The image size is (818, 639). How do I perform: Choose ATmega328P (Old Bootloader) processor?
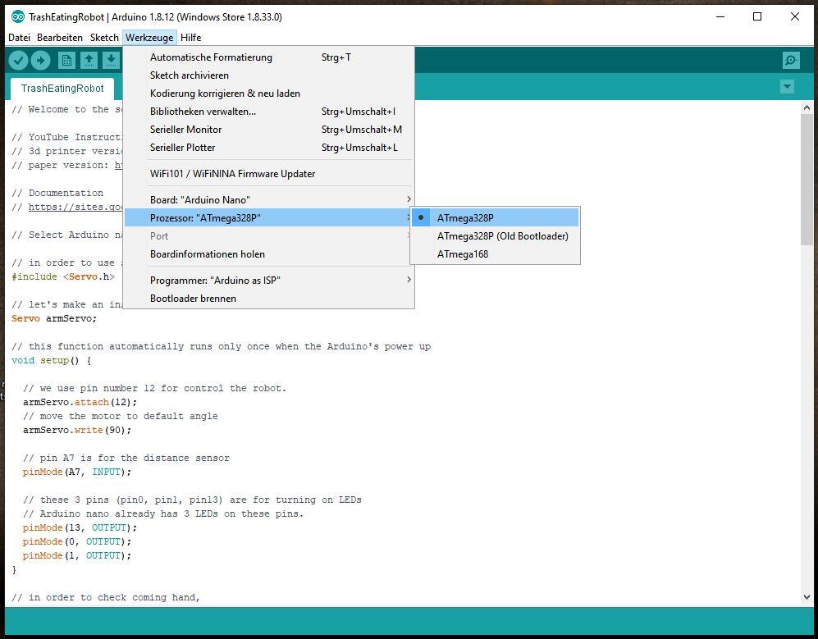point(502,236)
